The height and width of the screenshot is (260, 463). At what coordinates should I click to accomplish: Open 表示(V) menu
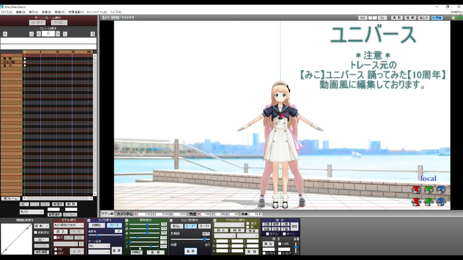[x=33, y=12]
